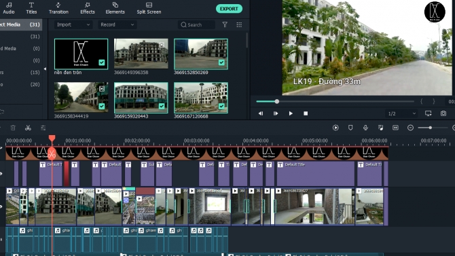The width and height of the screenshot is (455, 256).
Task: Take a snapshot with camera icon
Action: [443, 113]
